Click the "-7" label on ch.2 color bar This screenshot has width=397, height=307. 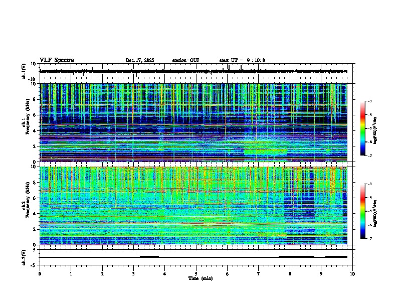coord(369,239)
